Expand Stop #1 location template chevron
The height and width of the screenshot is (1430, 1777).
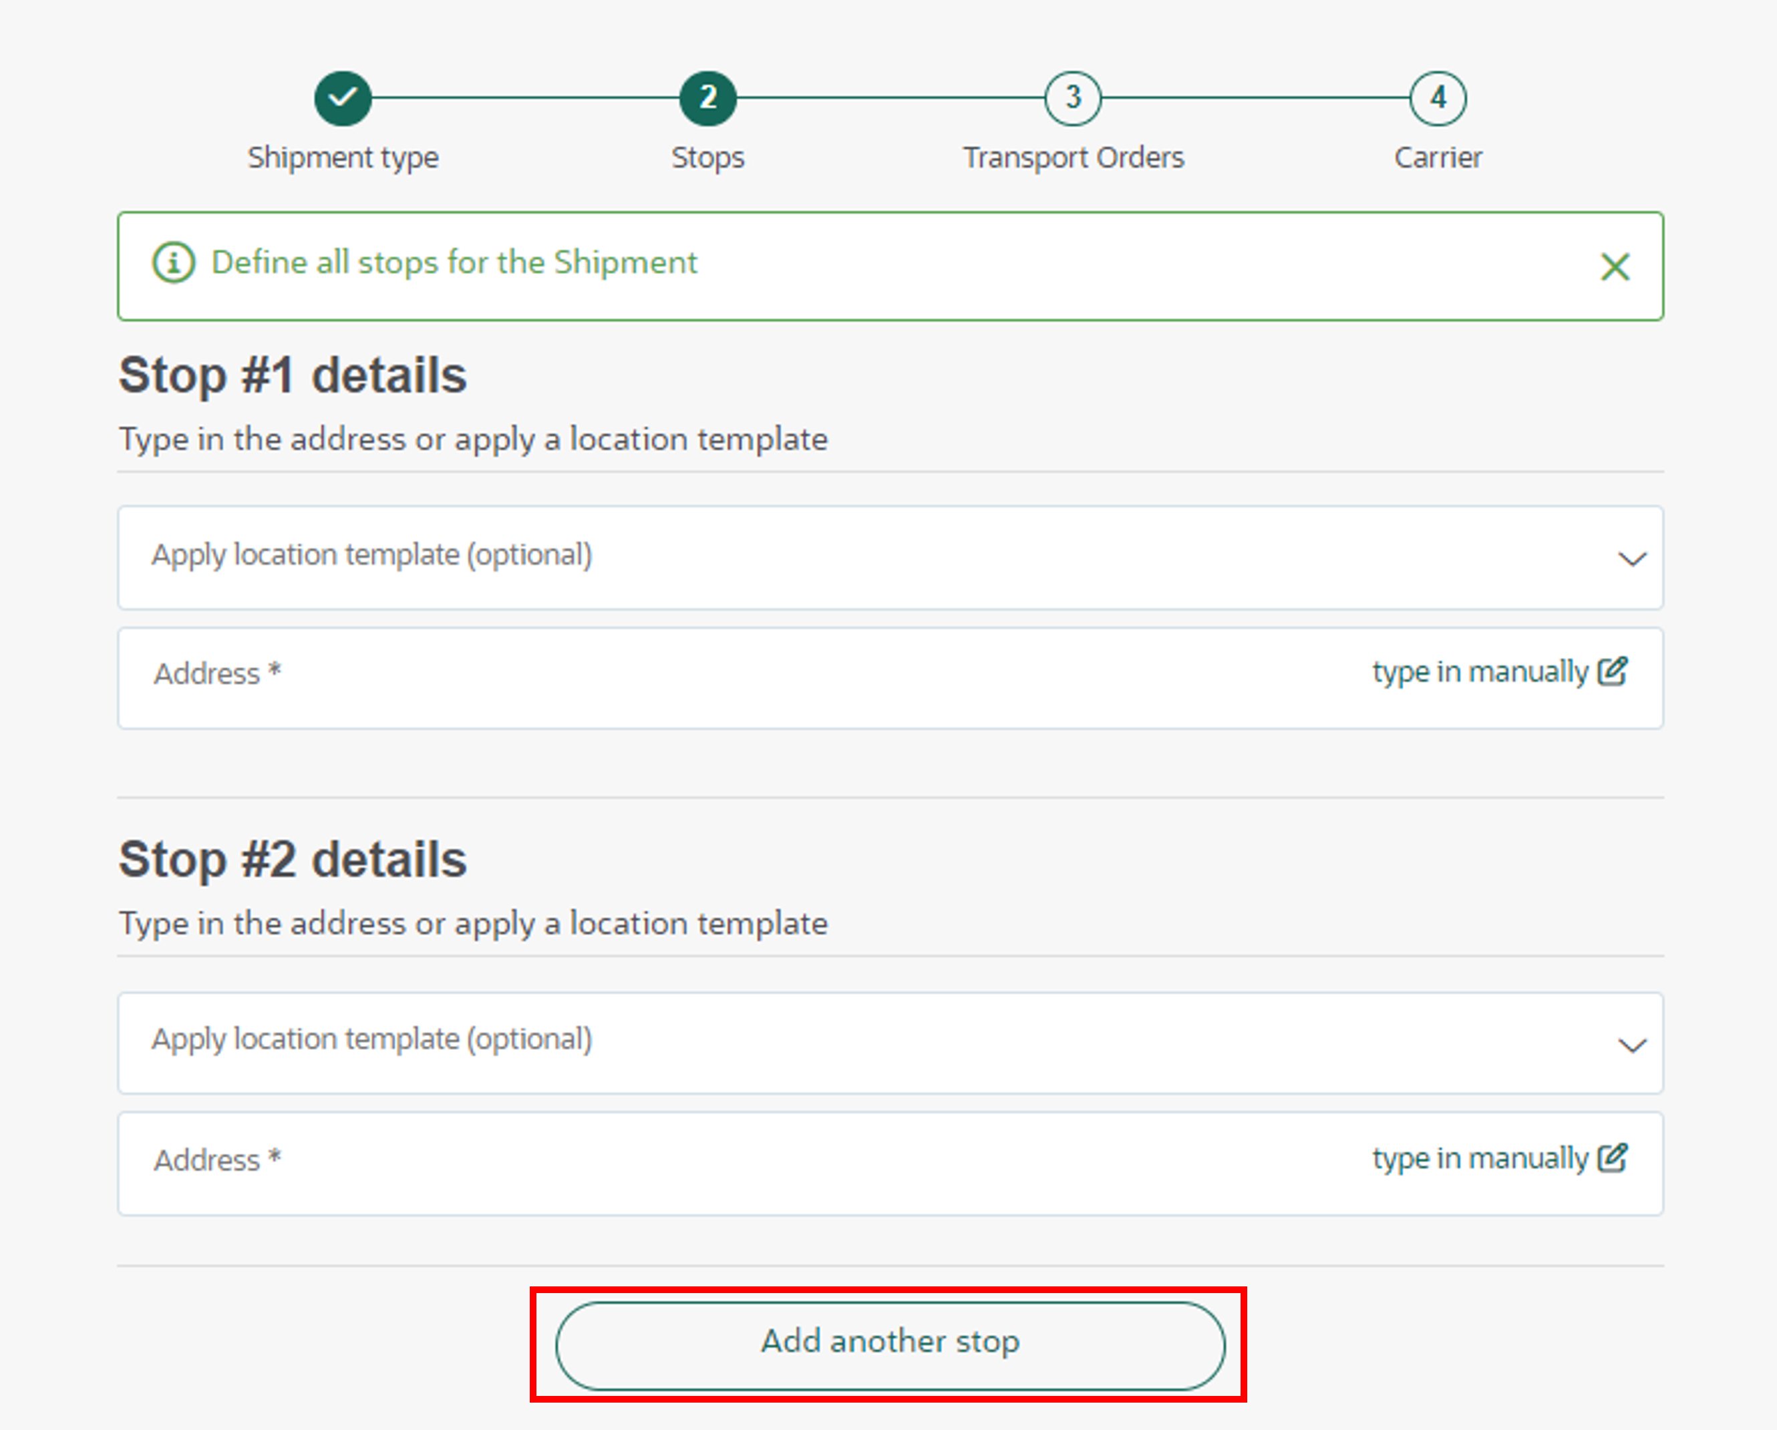[x=1633, y=560]
